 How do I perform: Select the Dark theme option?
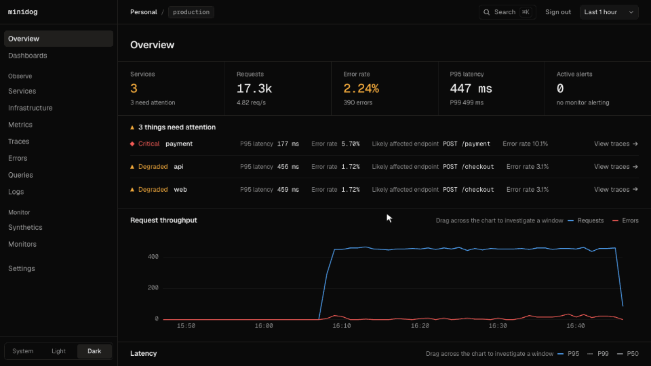click(94, 351)
